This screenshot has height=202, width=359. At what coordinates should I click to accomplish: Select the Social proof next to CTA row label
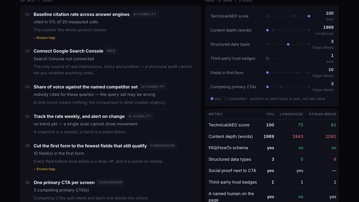pos(232,171)
